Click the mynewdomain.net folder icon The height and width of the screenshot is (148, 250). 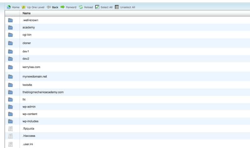(10, 76)
